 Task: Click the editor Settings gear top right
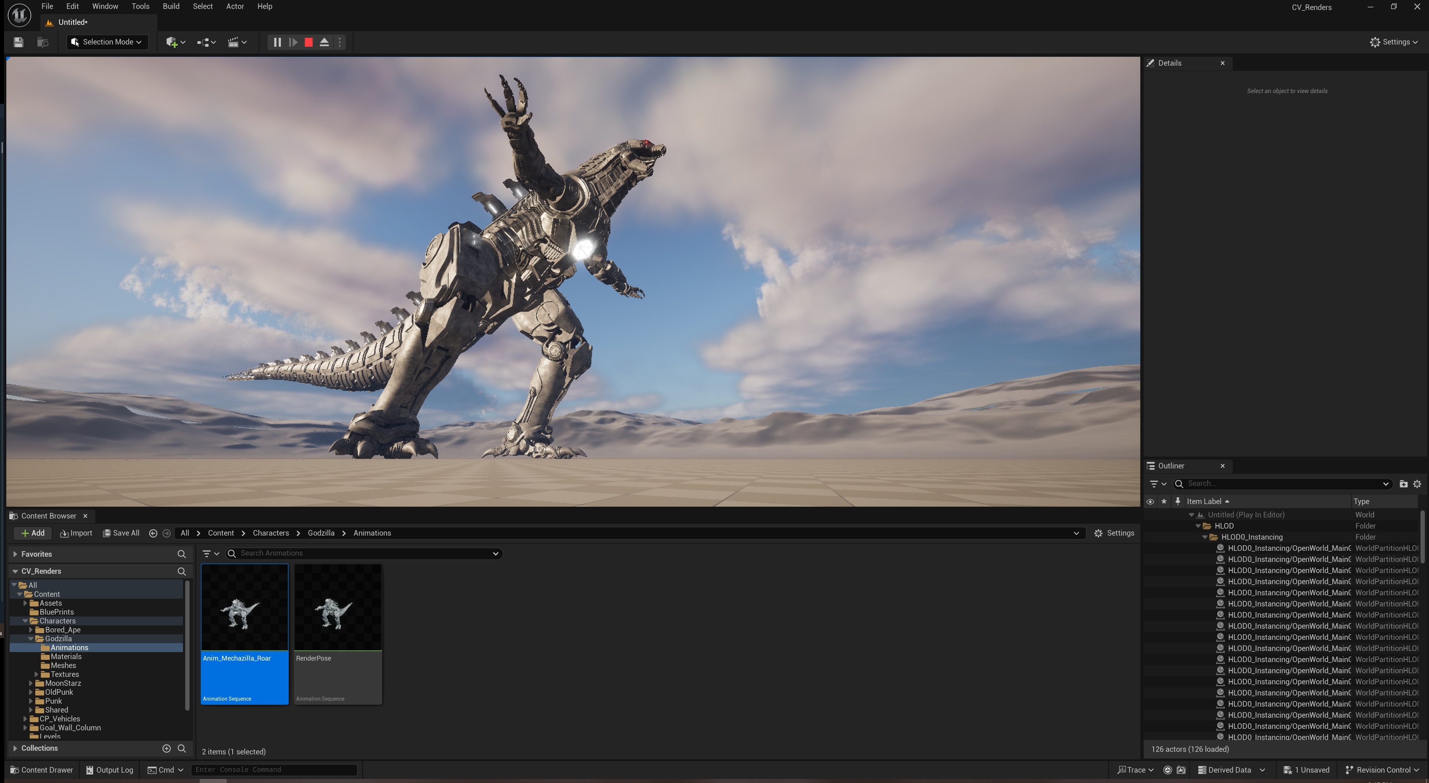[1393, 42]
